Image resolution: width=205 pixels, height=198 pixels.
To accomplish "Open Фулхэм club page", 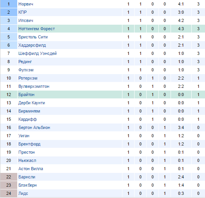I will [26, 70].
